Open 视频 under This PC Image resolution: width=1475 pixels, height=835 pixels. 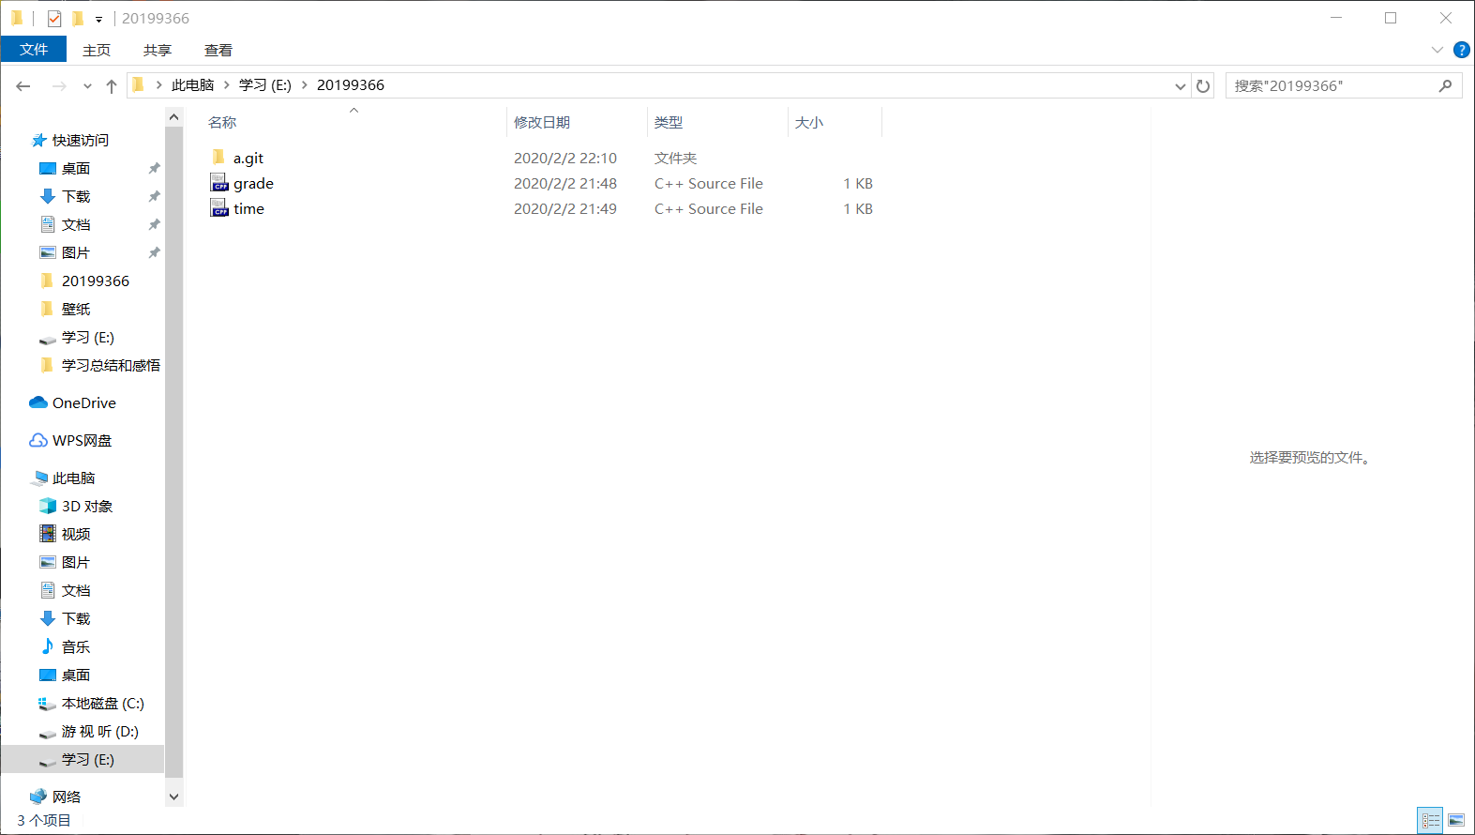(76, 535)
